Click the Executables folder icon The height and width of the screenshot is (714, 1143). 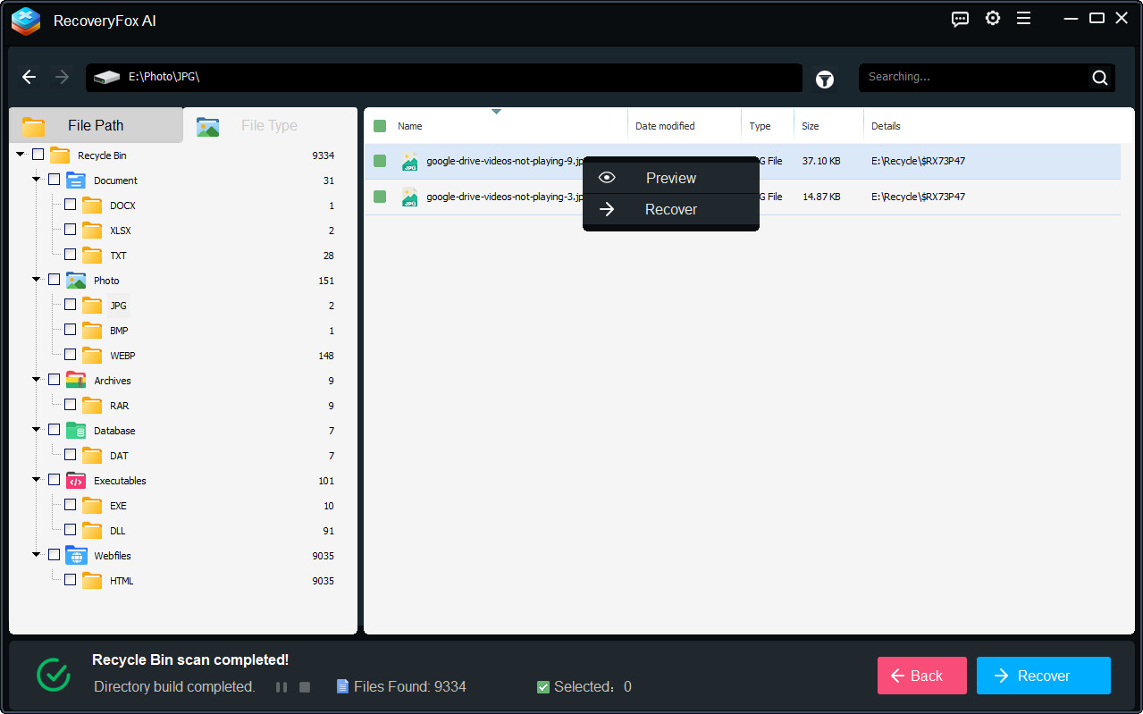(76, 481)
